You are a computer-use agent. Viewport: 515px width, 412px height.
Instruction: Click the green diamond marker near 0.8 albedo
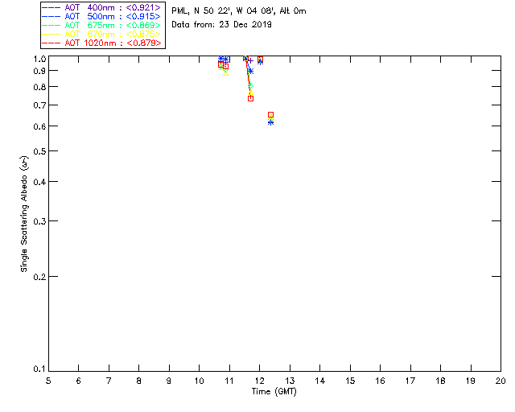(x=250, y=86)
